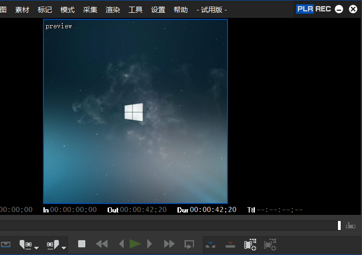Close the window with the round X button

353,9
